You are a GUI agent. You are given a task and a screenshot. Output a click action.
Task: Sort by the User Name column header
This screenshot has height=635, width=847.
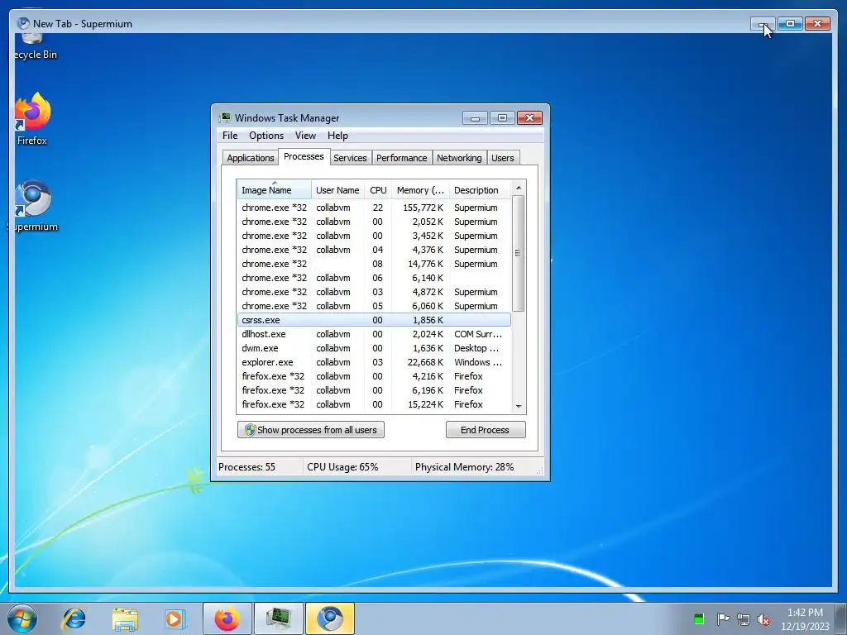pyautogui.click(x=337, y=190)
